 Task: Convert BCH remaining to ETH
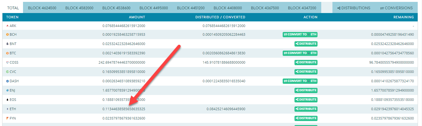[x=300, y=34]
